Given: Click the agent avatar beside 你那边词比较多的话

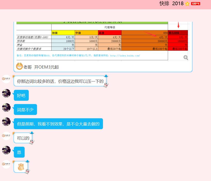Looking at the screenshot, I should [6, 79].
